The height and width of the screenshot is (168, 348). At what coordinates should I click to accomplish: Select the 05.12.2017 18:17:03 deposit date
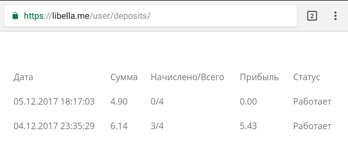click(x=54, y=102)
